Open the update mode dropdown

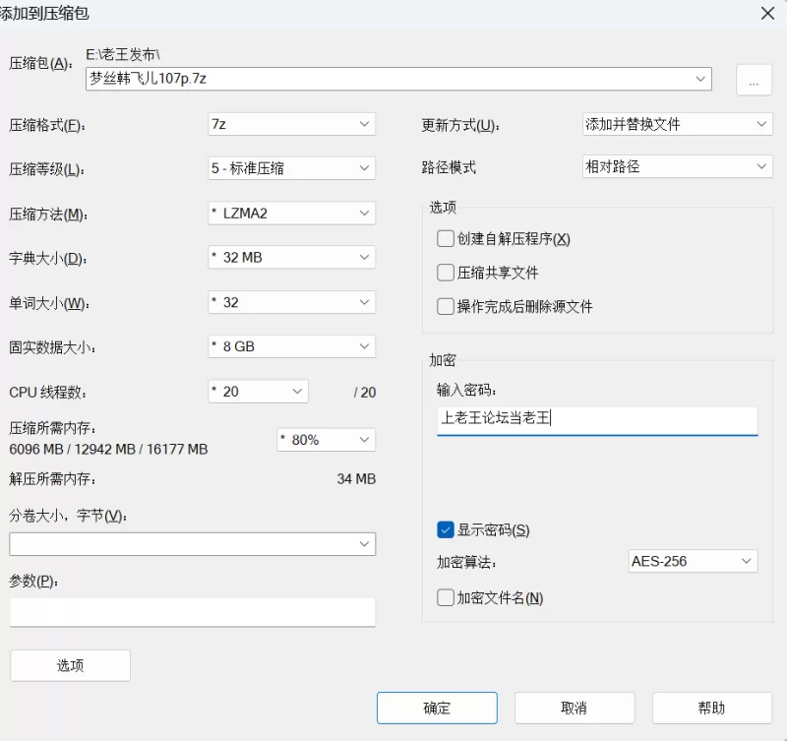pos(677,124)
